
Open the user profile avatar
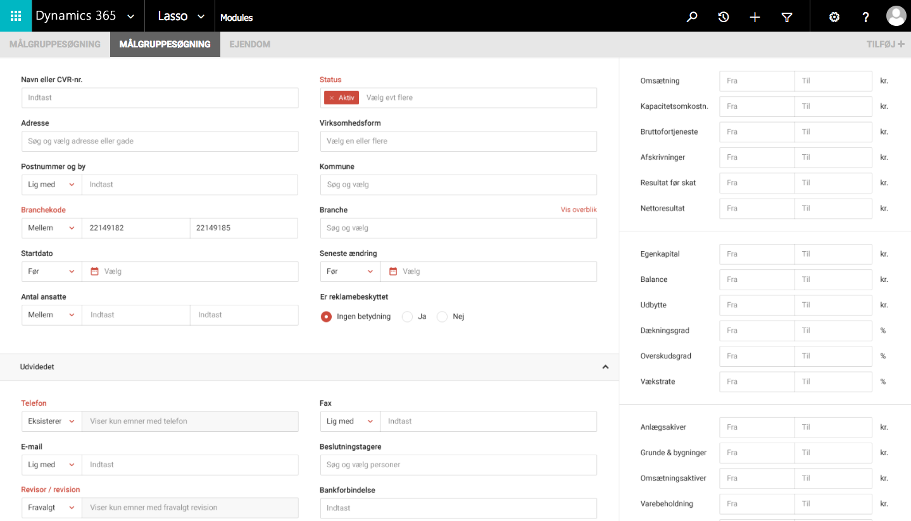896,16
